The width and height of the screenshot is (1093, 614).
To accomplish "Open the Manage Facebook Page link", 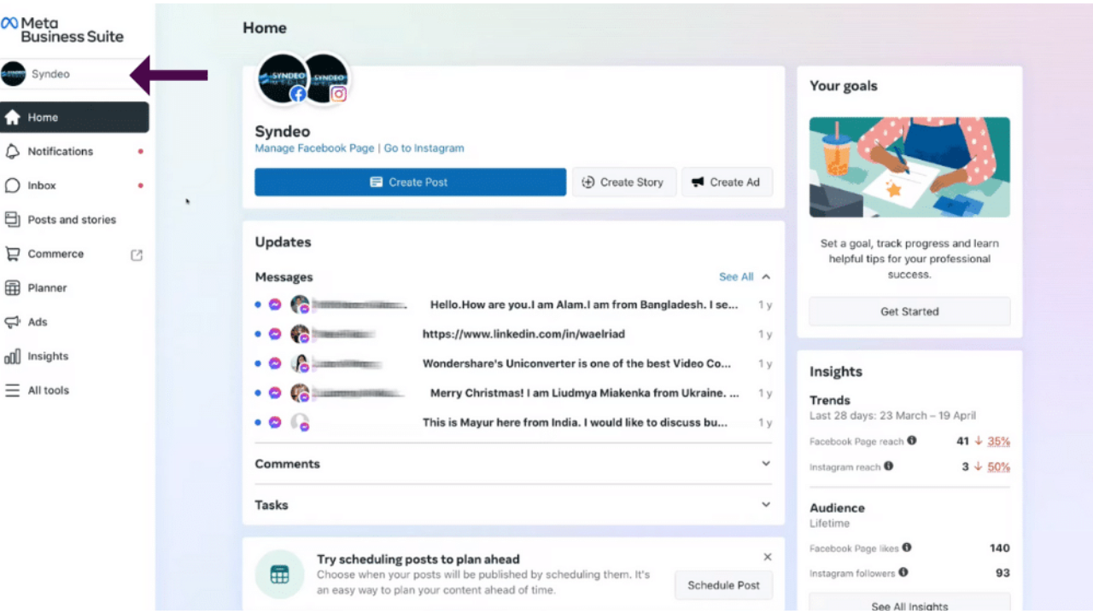I will (x=314, y=148).
